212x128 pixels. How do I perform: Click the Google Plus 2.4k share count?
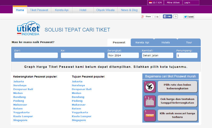157,17
